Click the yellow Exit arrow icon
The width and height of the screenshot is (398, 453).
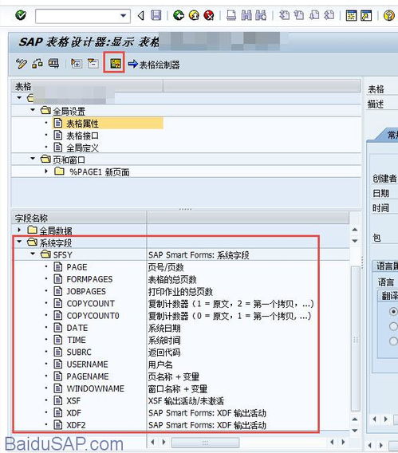(194, 15)
